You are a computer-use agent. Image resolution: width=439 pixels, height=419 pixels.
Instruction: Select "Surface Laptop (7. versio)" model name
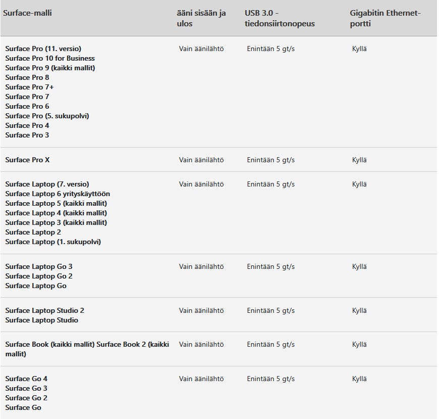47,184
